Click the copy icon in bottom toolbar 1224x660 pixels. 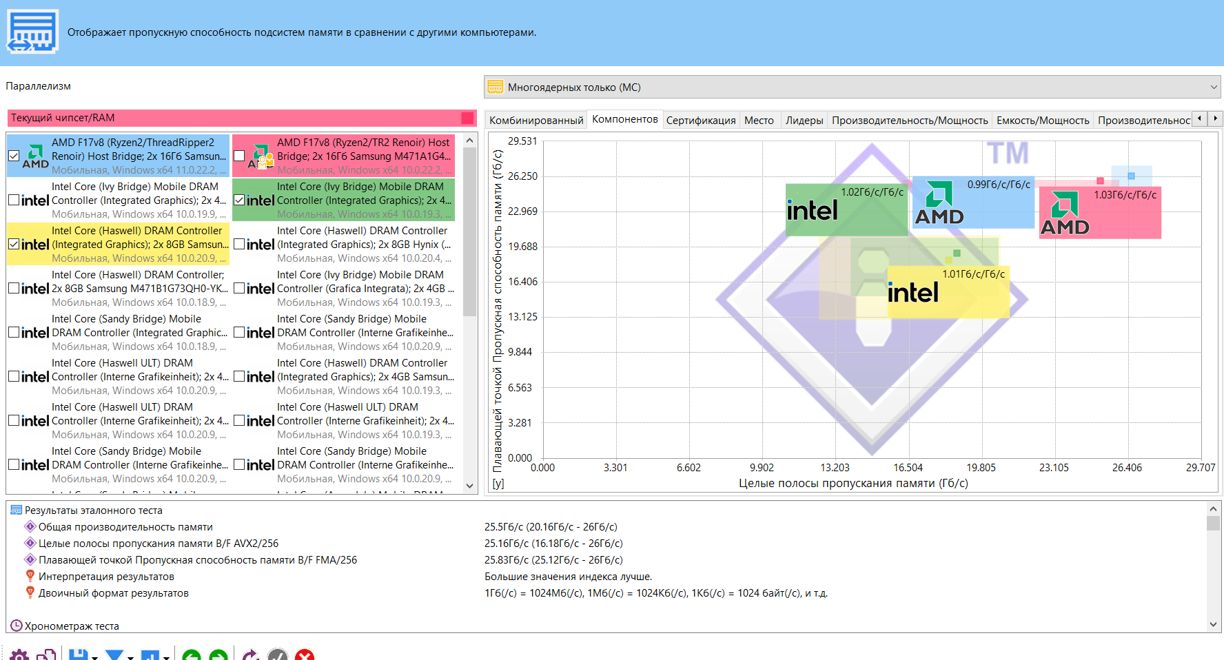47,655
